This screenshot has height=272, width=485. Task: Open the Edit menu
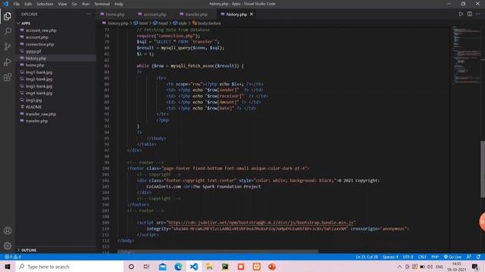coord(28,4)
